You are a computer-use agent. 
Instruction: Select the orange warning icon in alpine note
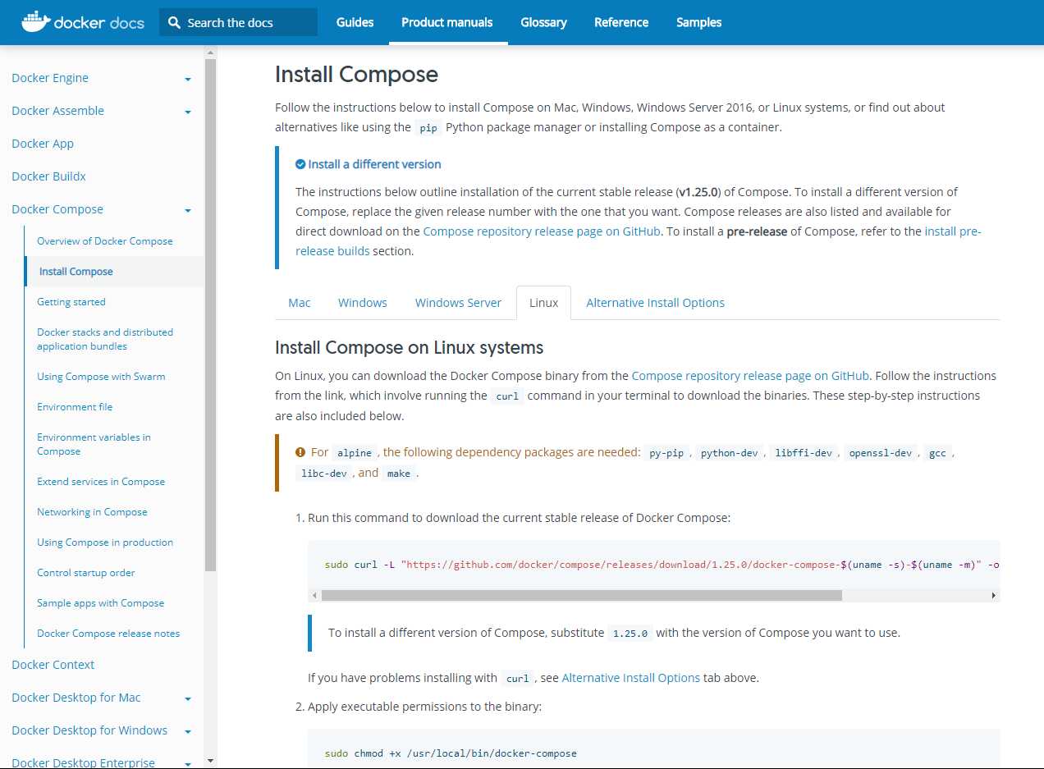pyautogui.click(x=300, y=452)
